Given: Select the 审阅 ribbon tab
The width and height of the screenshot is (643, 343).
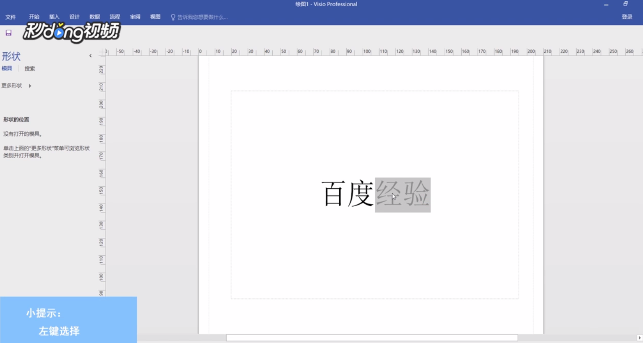Looking at the screenshot, I should pos(135,17).
